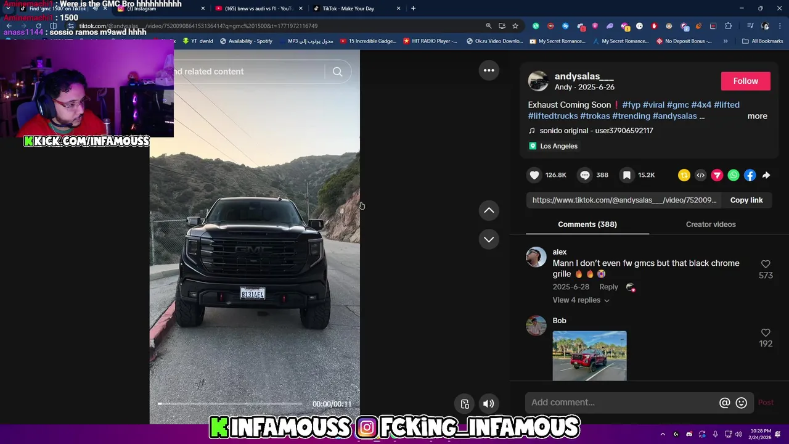Expand the caption with 'more'
This screenshot has width=789, height=444.
point(757,116)
